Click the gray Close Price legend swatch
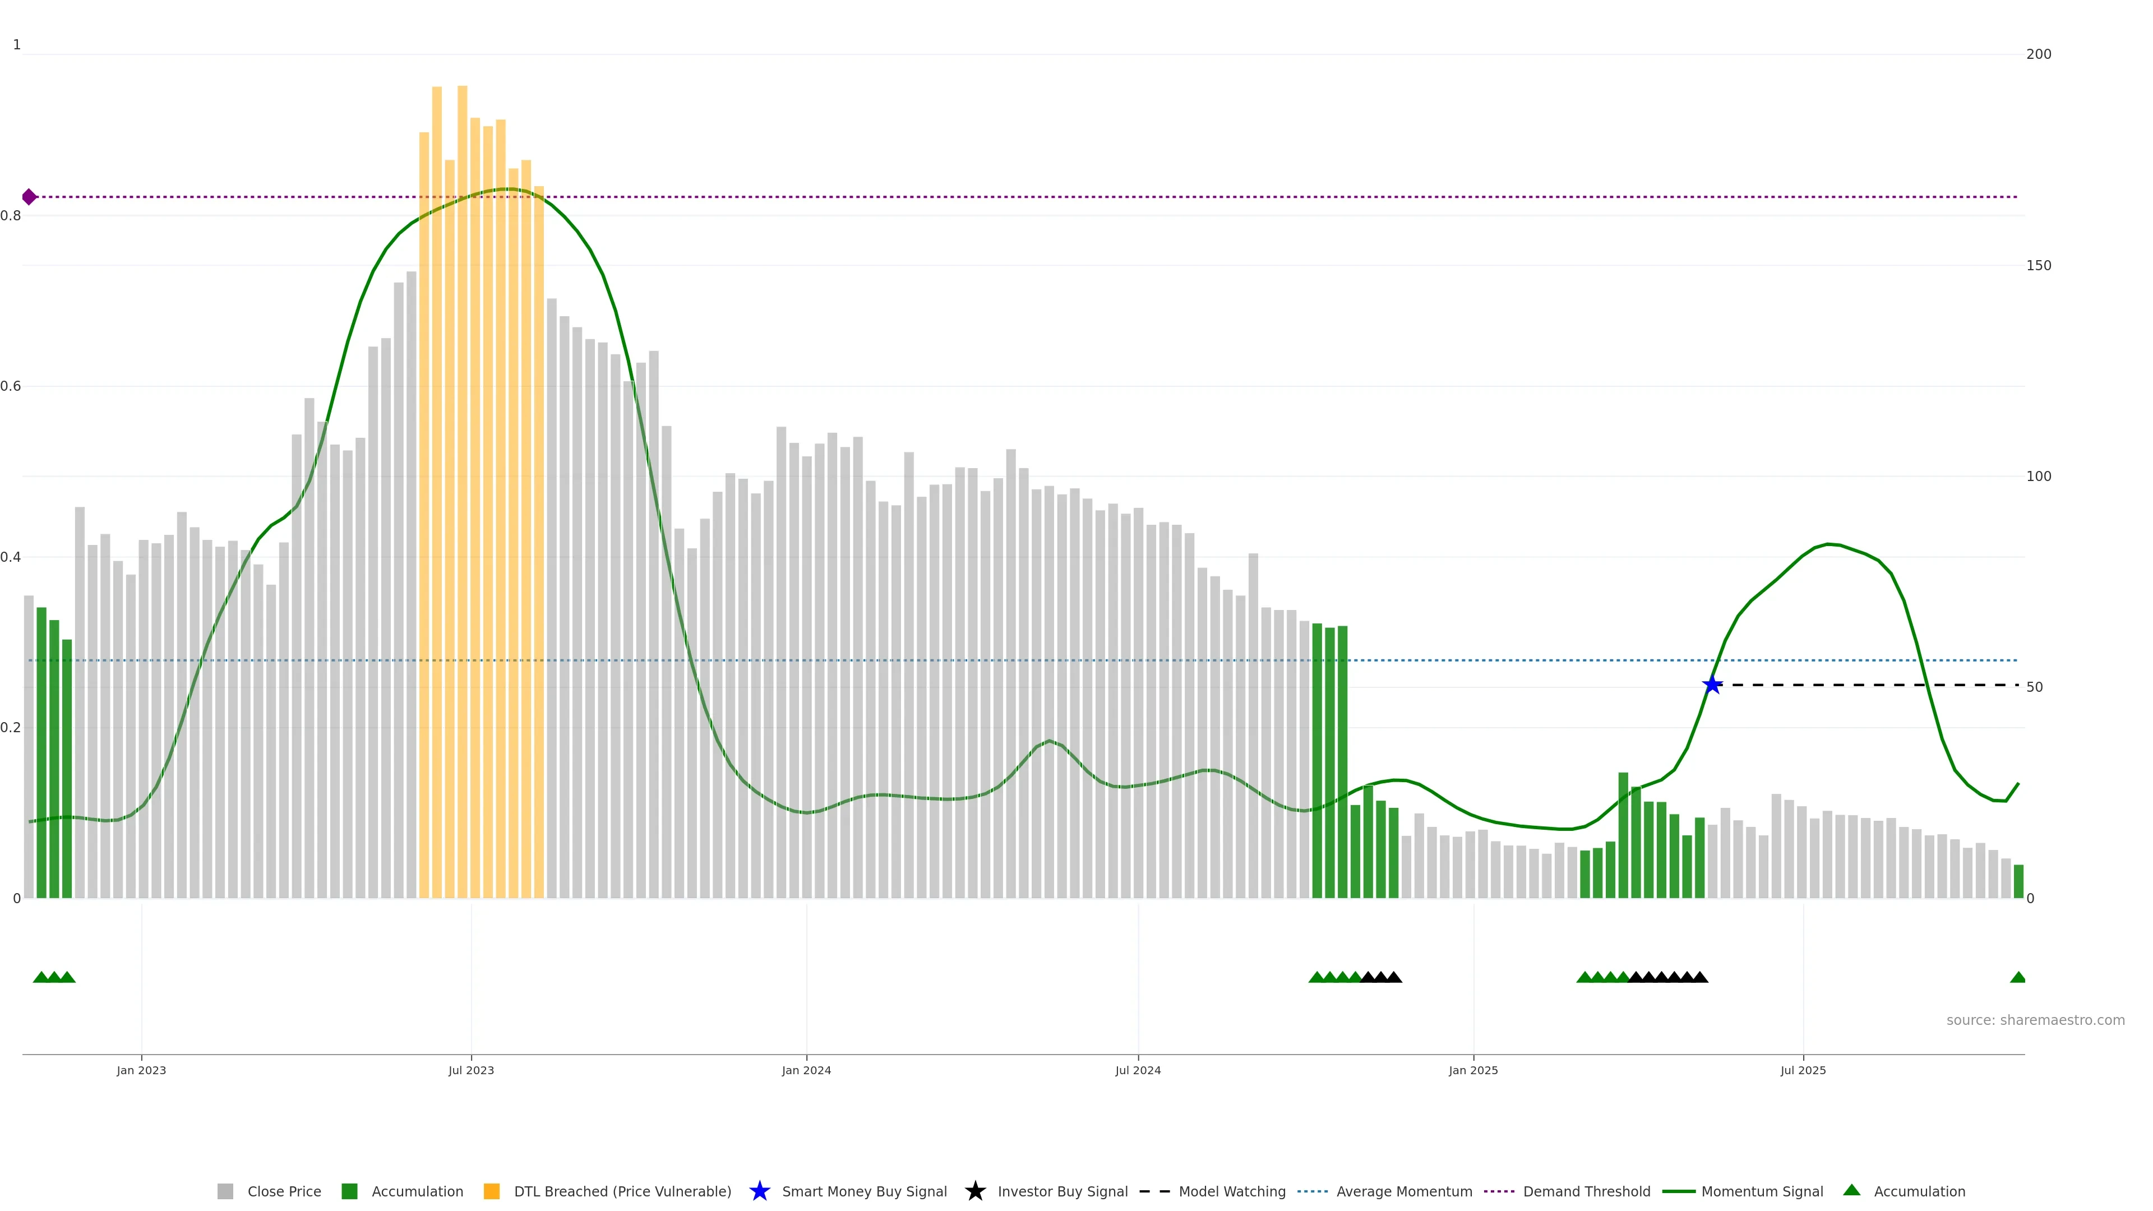Image resolution: width=2153 pixels, height=1211 pixels. pos(225,1191)
